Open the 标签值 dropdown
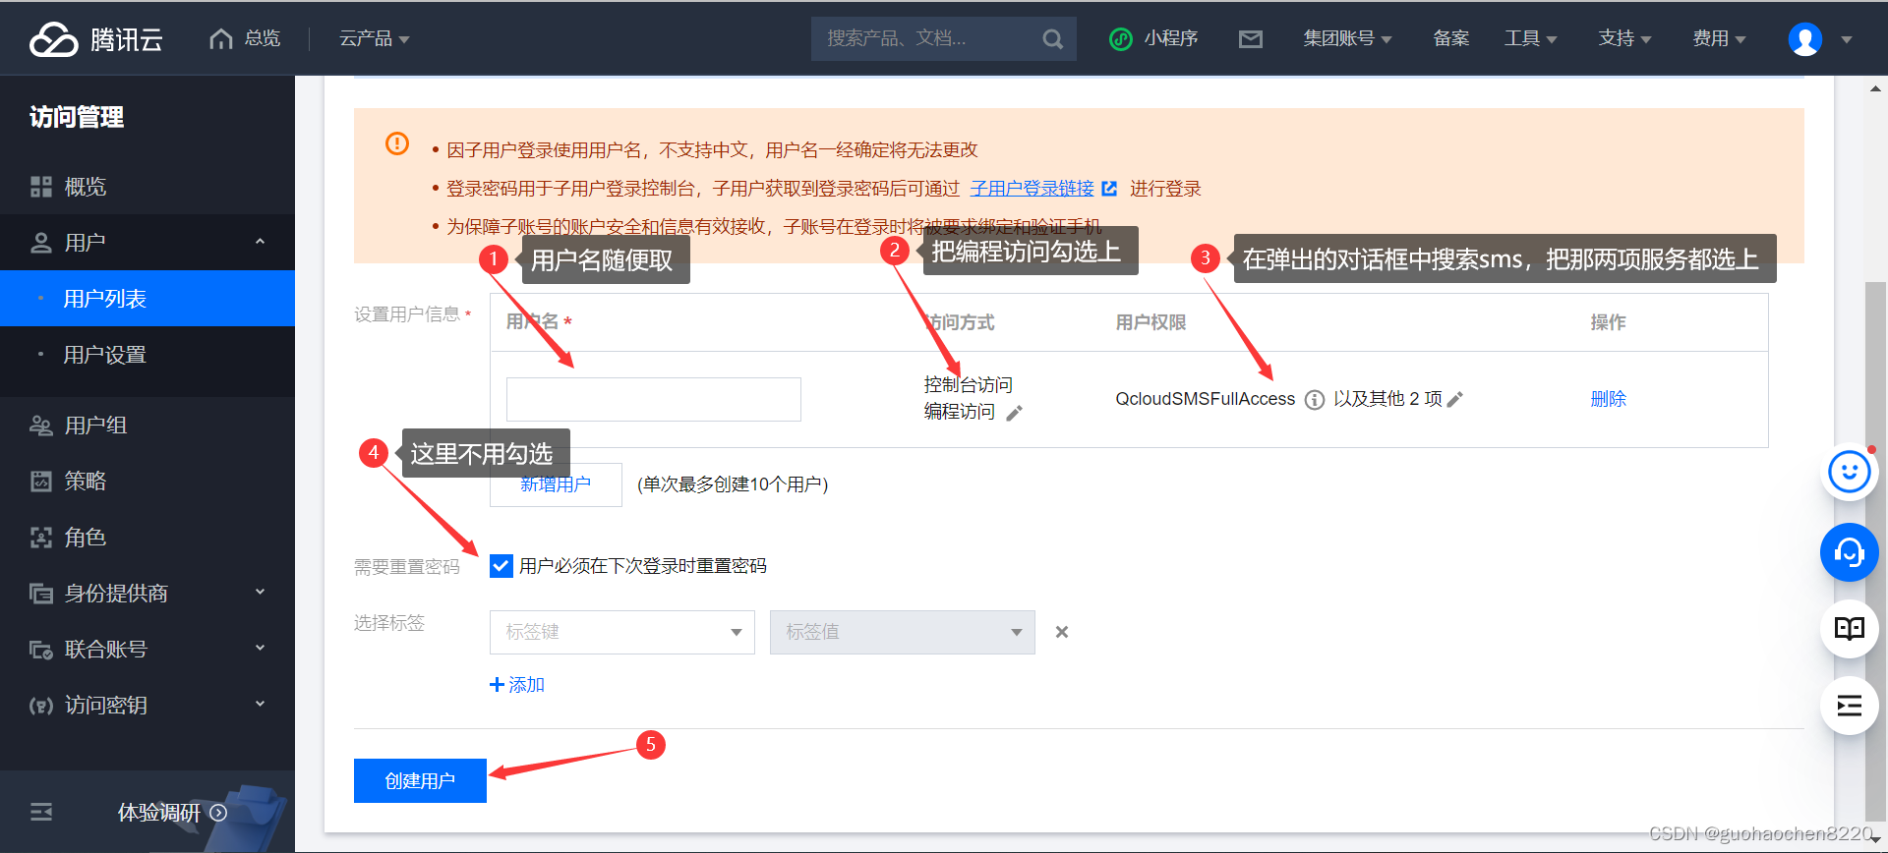The width and height of the screenshot is (1888, 853). click(x=903, y=632)
